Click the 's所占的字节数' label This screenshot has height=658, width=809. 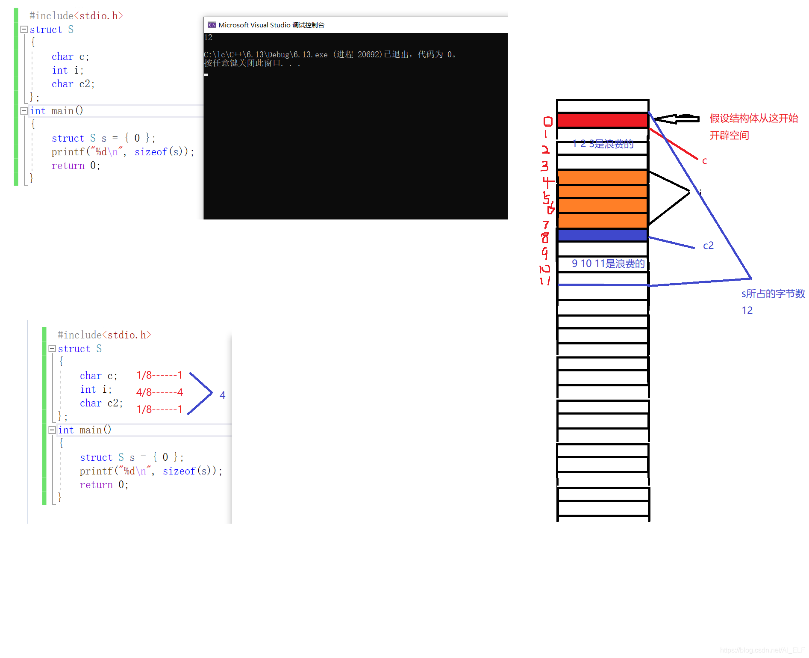click(773, 294)
